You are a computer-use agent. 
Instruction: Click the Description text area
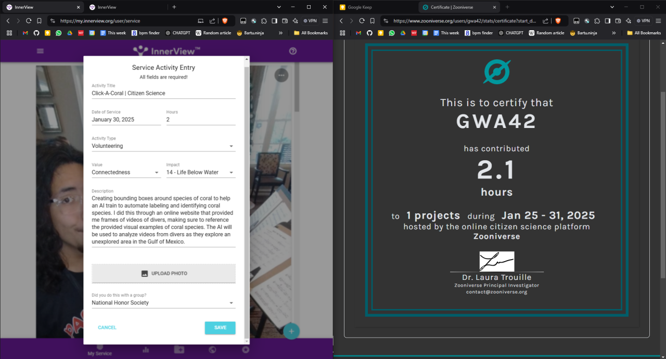coord(163,220)
